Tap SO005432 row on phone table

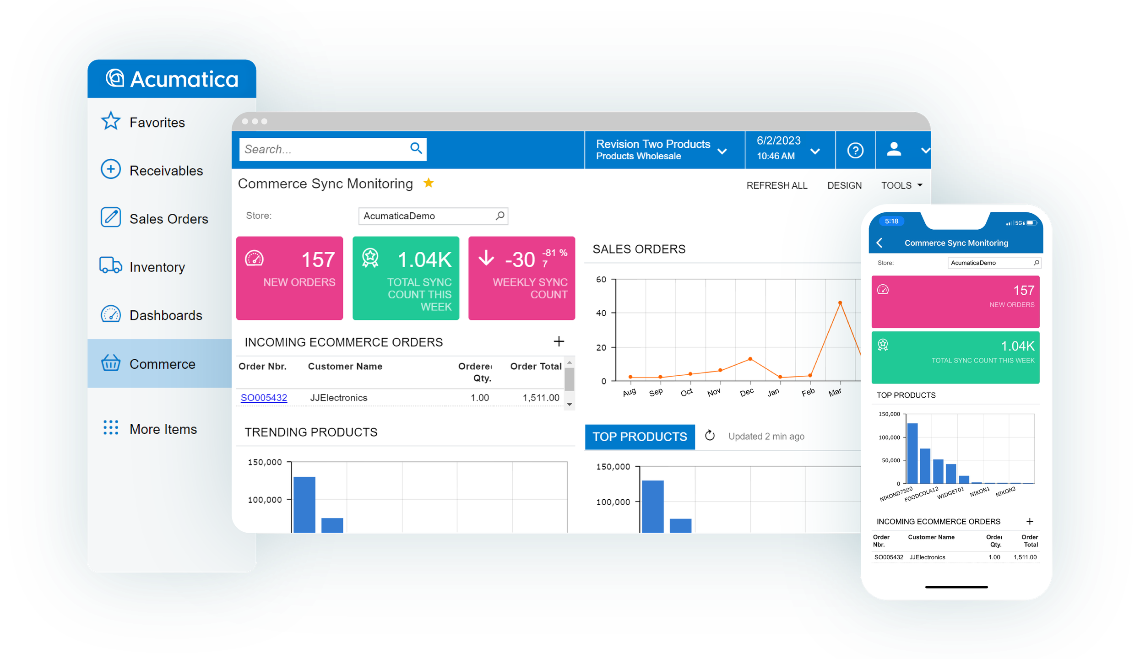pos(955,557)
